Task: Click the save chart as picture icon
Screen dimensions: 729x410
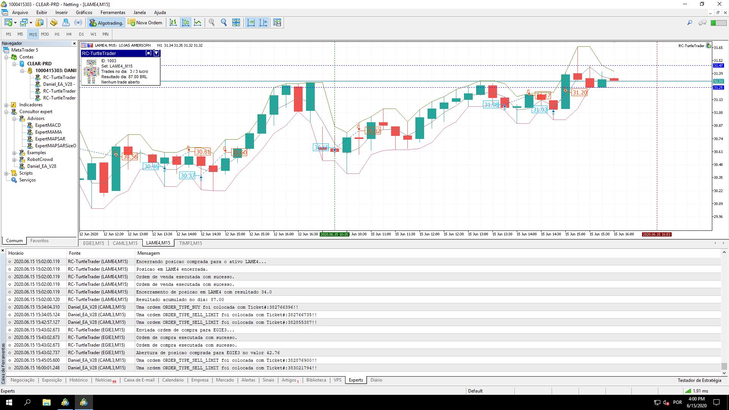Action: [277, 23]
